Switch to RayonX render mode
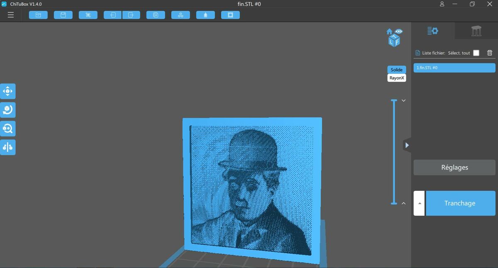The image size is (498, 268). (x=397, y=78)
